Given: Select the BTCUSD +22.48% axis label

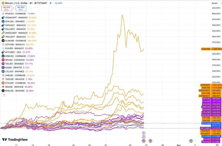Looking at the screenshot, I should coord(212,123).
